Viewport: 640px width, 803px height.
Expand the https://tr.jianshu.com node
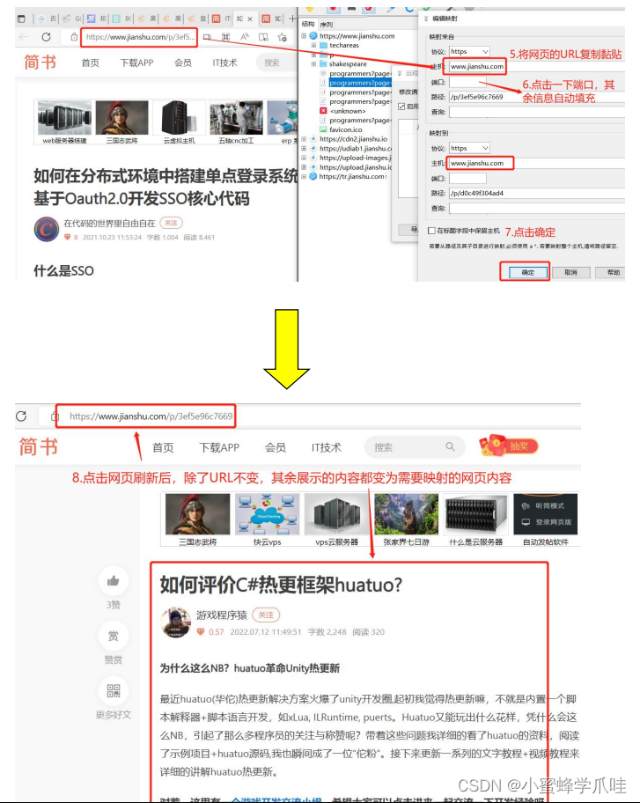[304, 176]
